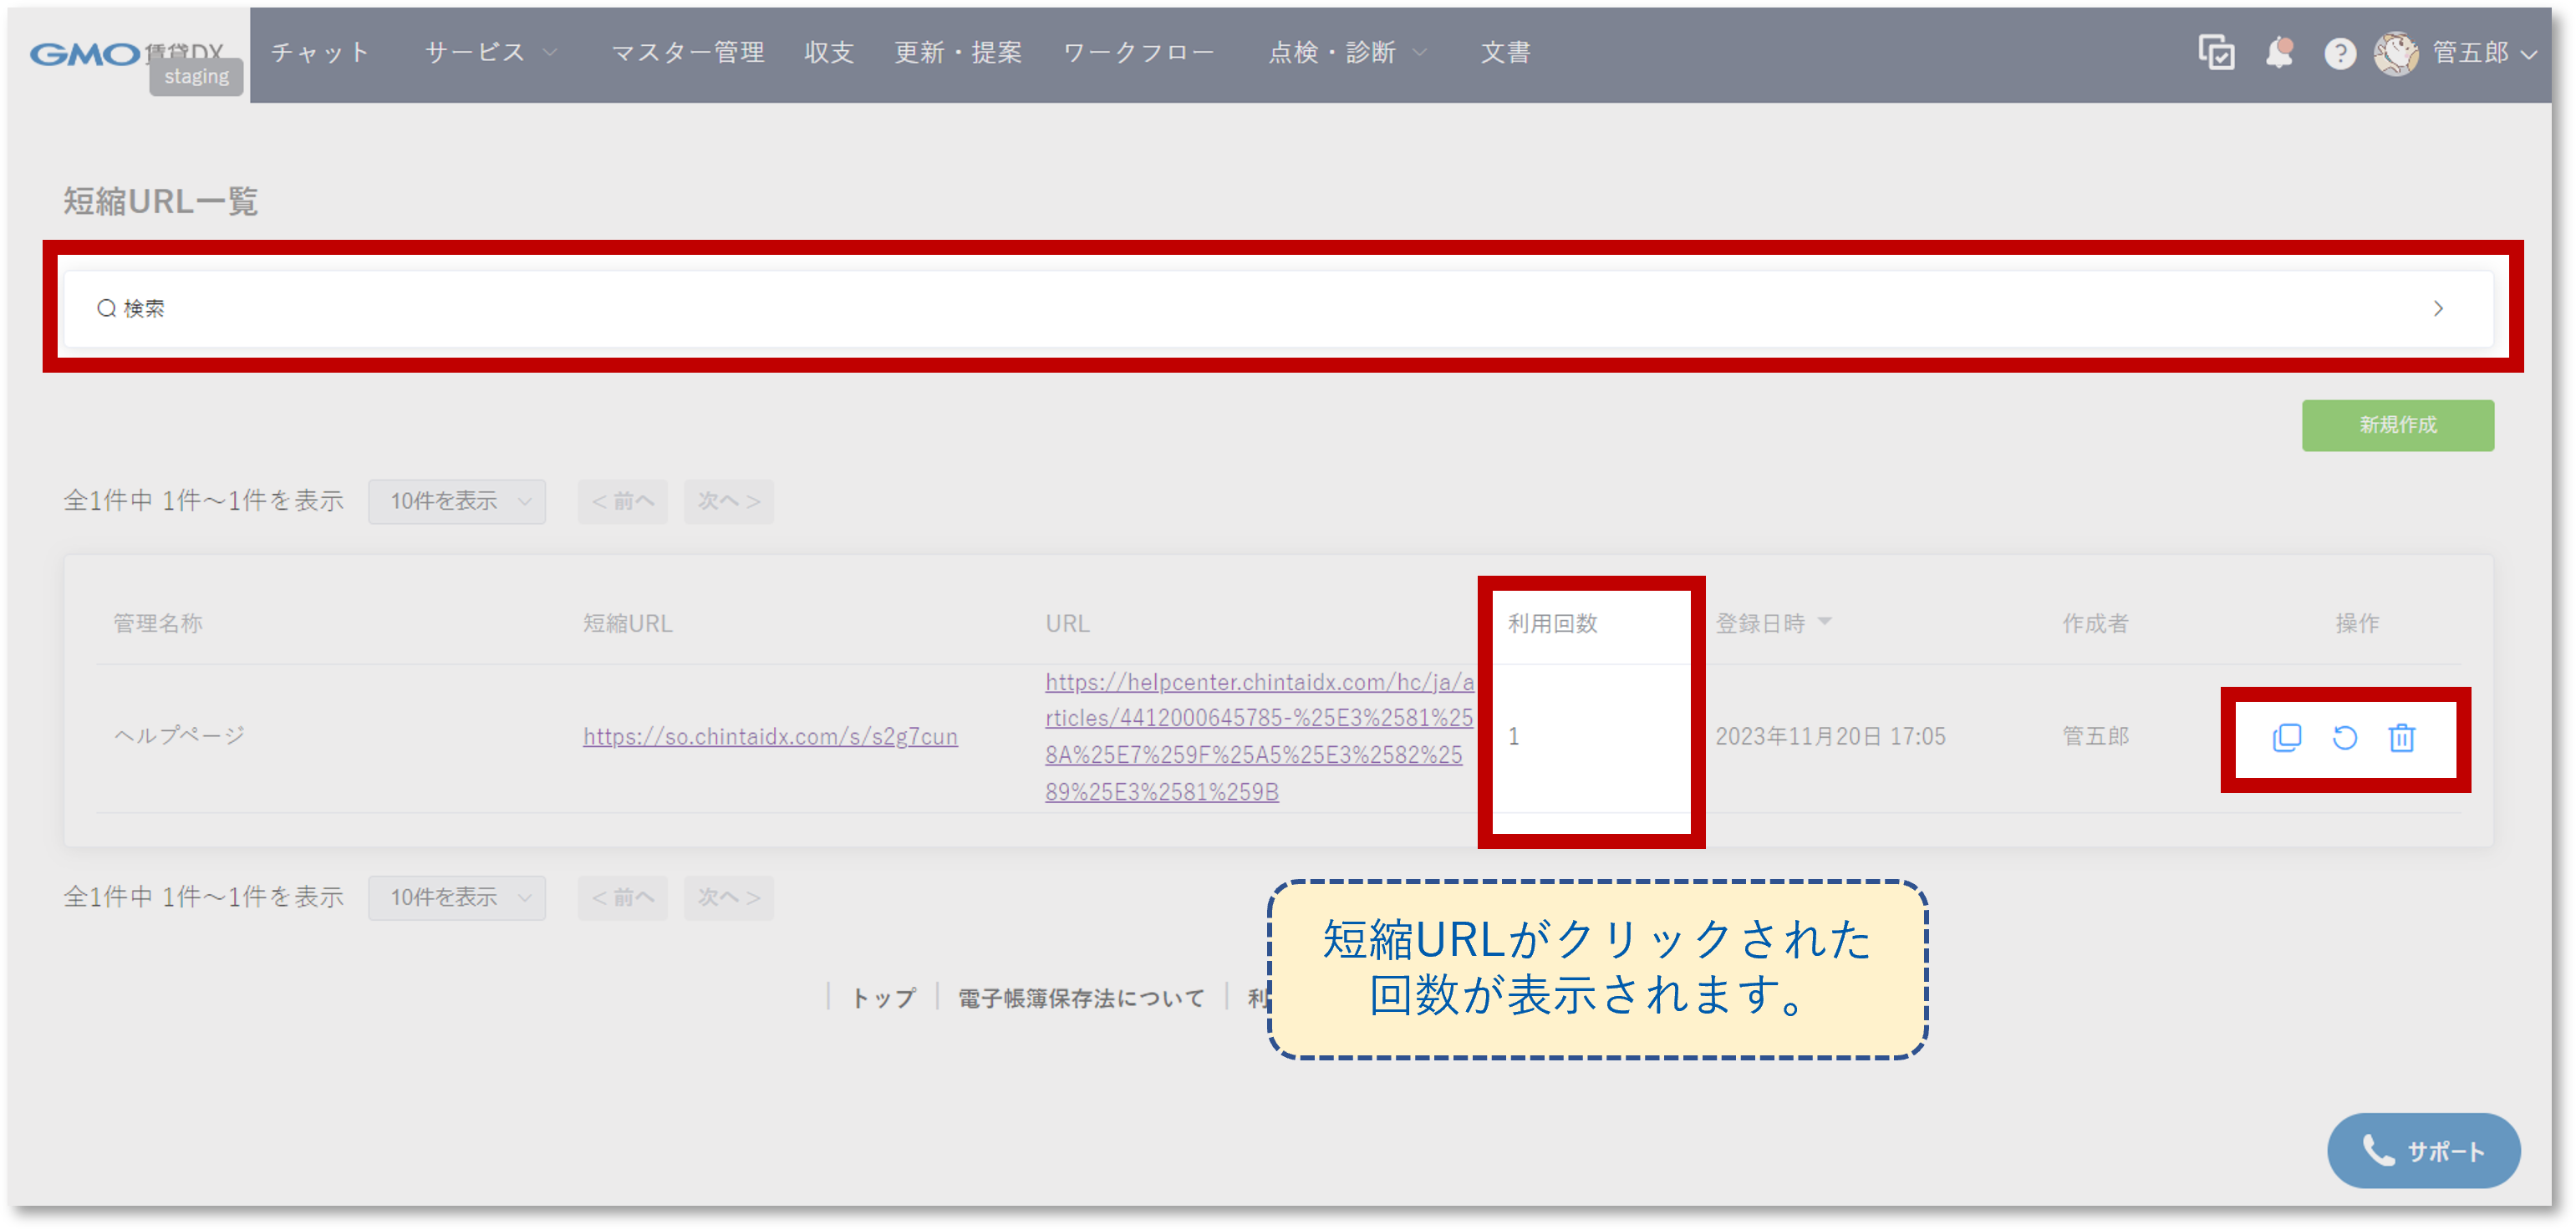Open the 10件を表示 page size selector

tap(456, 501)
